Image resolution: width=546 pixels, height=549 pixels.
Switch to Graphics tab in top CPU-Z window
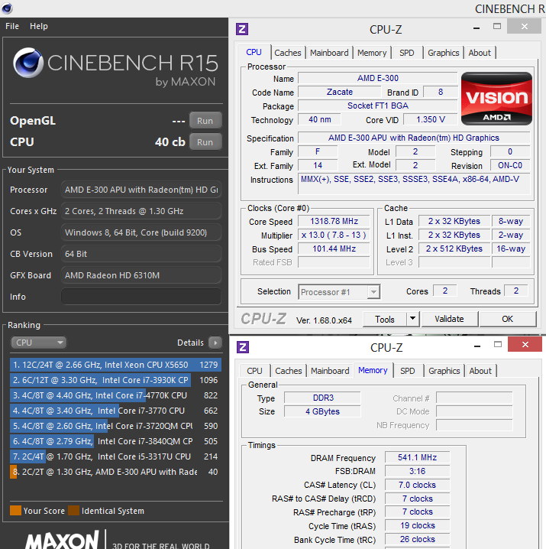443,53
